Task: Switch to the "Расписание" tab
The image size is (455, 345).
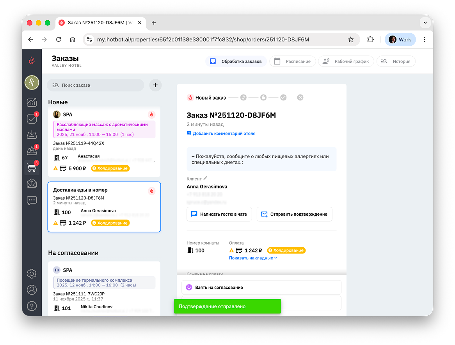Action: click(293, 61)
